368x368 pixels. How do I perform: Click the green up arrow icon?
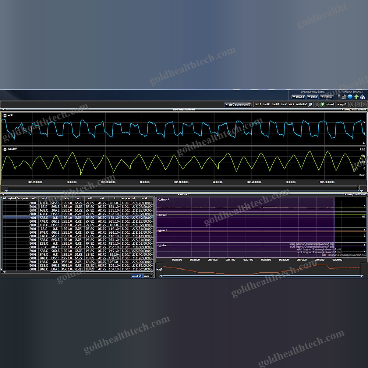[357, 97]
